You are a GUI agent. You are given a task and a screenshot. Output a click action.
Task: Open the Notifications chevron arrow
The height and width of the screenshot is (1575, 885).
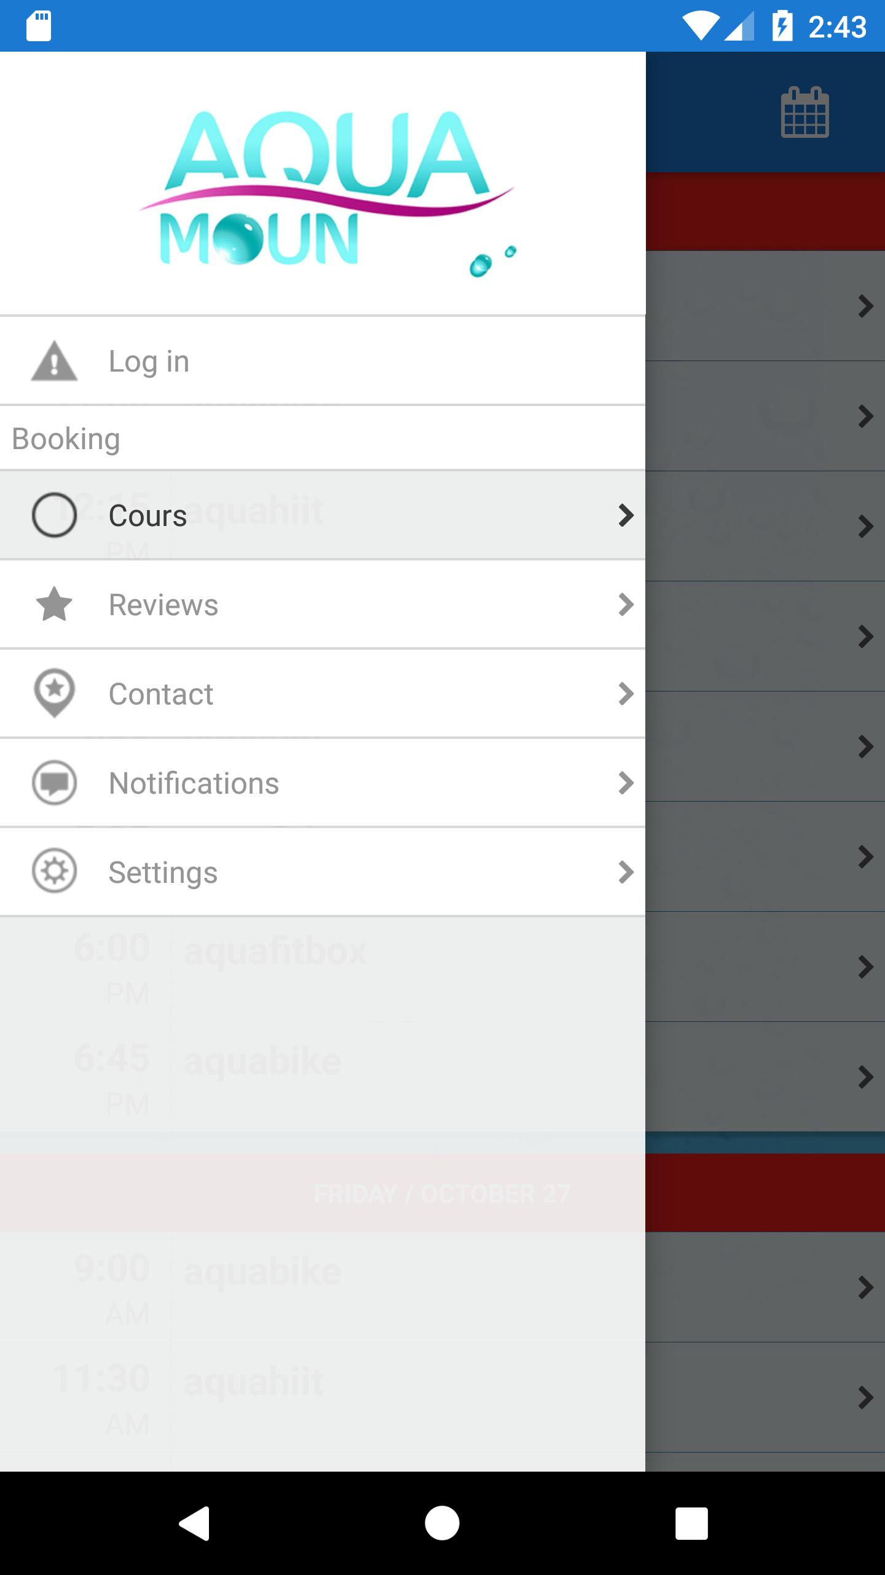pyautogui.click(x=626, y=783)
